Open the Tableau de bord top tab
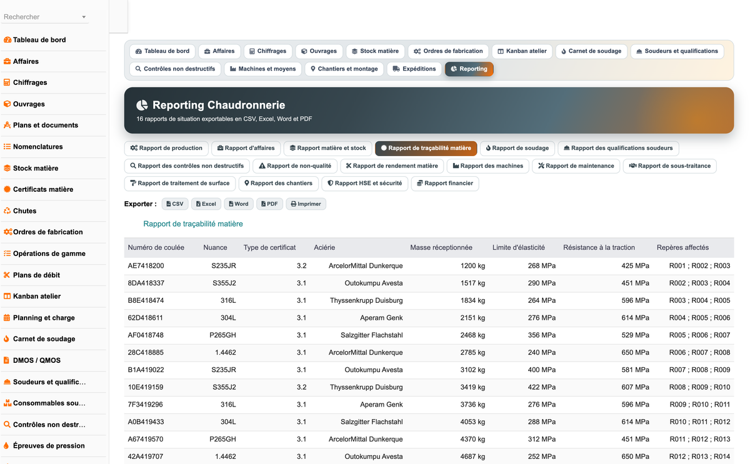Screen dimensions: 750x464 click(x=162, y=51)
